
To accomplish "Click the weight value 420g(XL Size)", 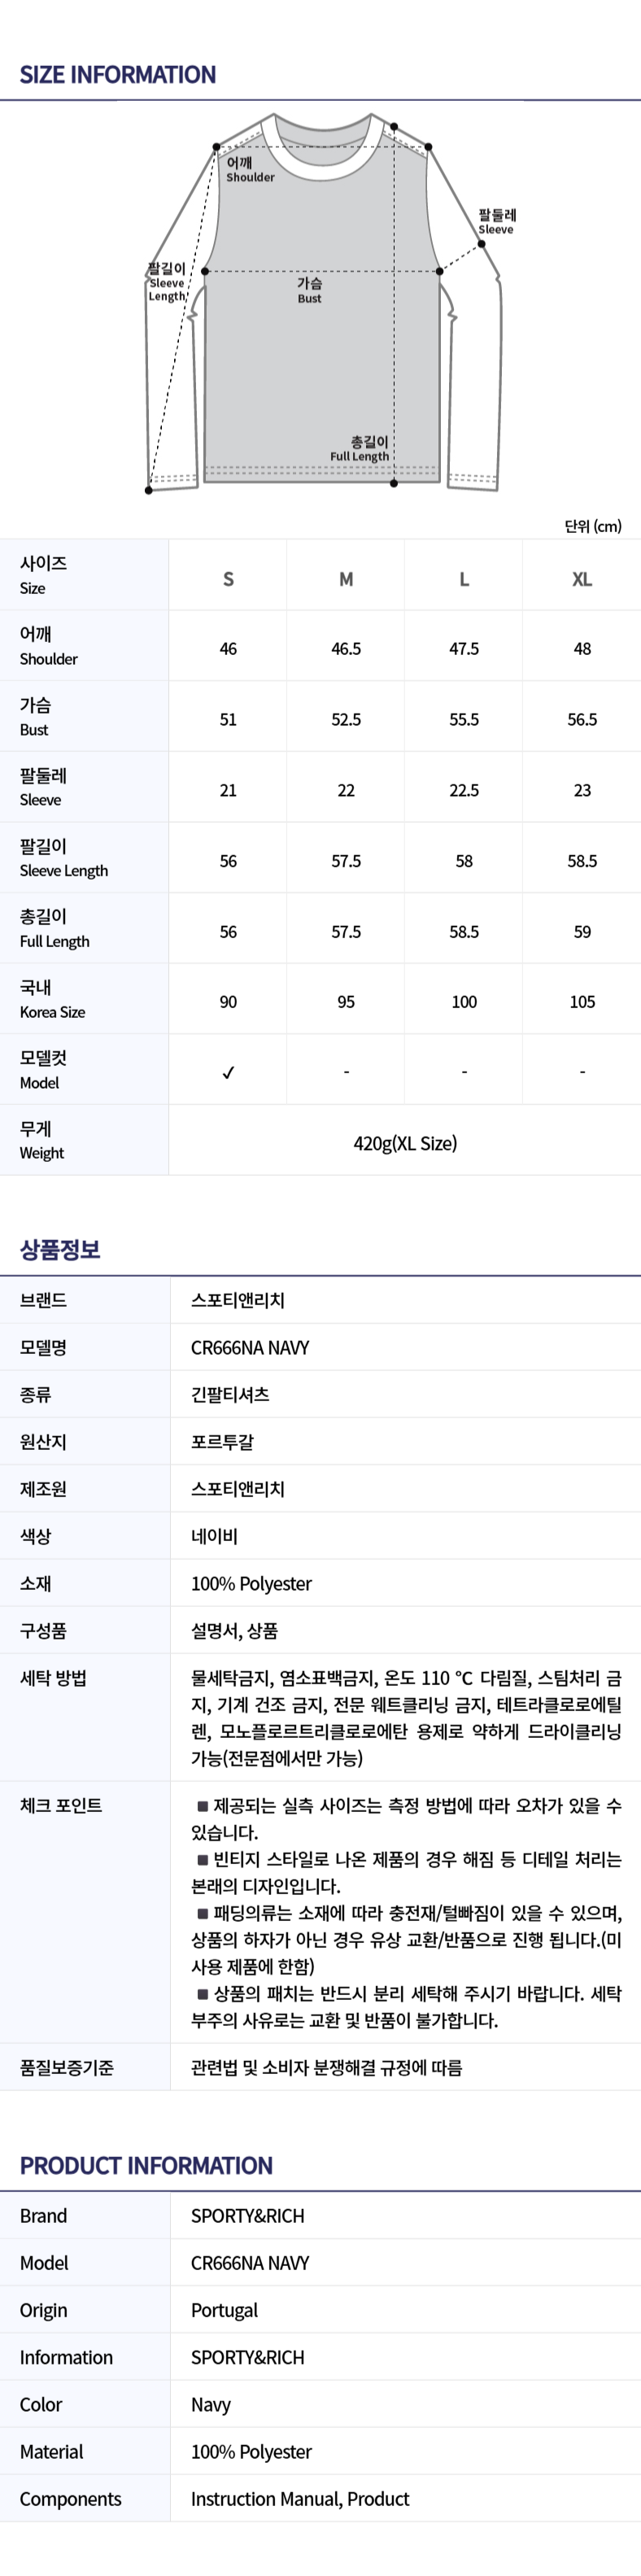I will [x=405, y=1143].
